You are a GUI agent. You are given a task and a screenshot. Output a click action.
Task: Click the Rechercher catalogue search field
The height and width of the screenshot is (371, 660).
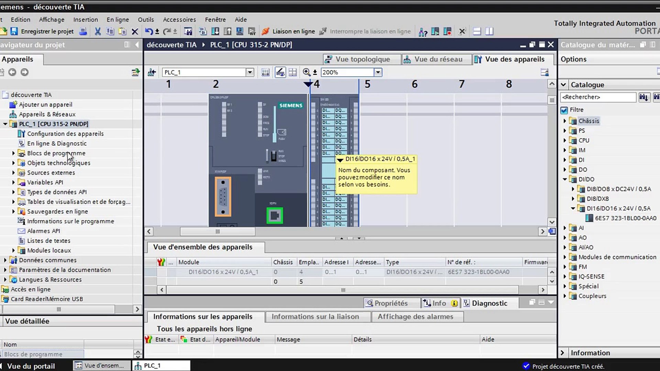(598, 97)
